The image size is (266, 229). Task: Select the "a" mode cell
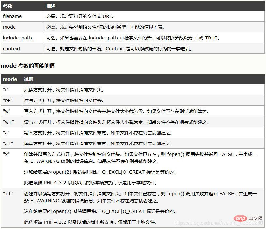6,133
